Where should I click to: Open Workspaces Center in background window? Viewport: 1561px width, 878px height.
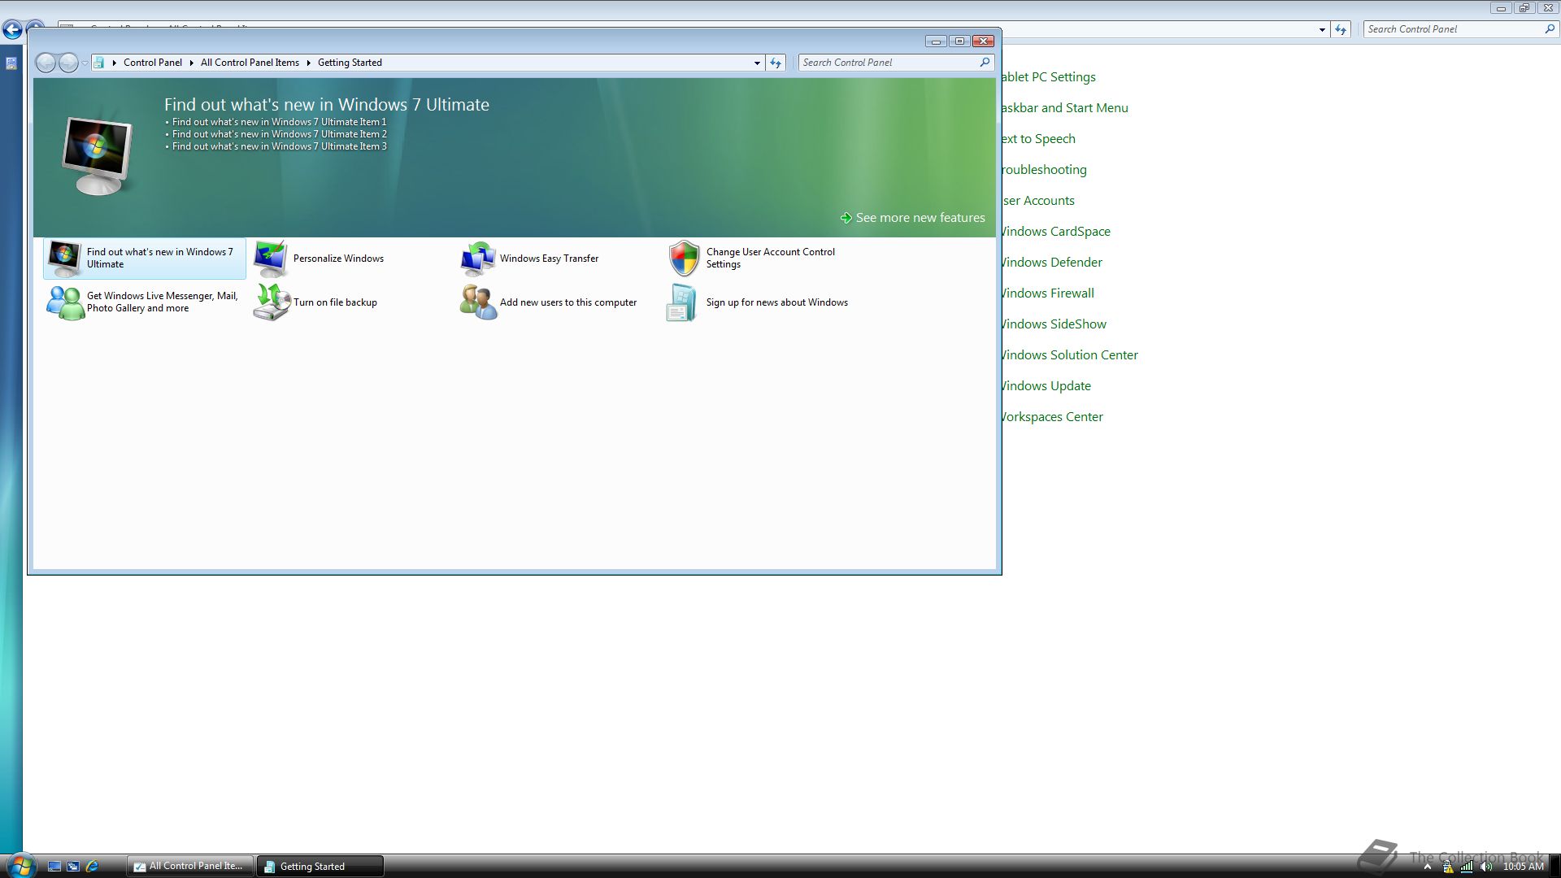1053,417
